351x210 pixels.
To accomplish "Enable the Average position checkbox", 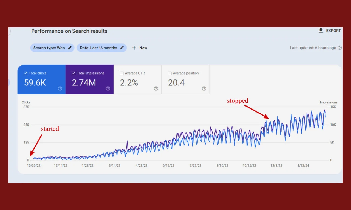I will click(x=169, y=73).
